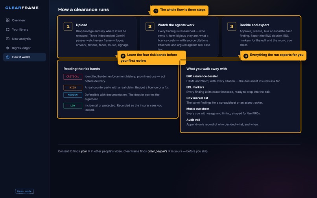Click 'E&O clearance dossier' item title
This screenshot has width=317, height=198.
point(202,76)
